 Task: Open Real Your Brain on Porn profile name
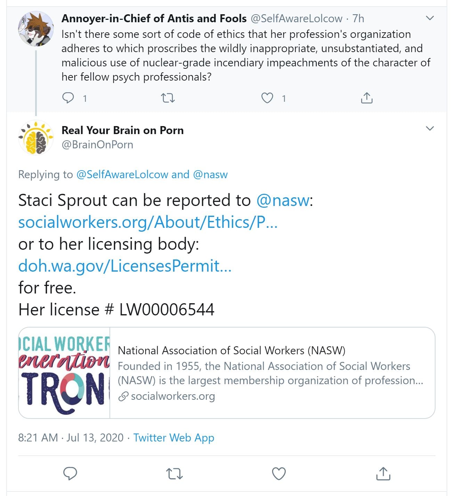click(x=122, y=130)
